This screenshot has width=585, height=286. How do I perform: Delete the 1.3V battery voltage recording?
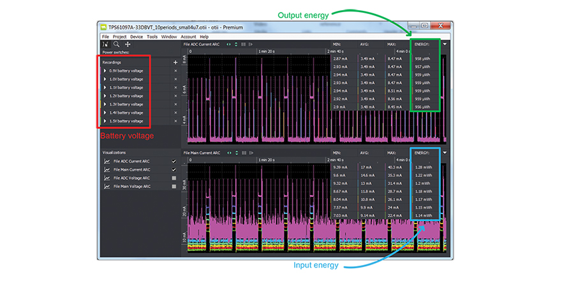(x=175, y=104)
